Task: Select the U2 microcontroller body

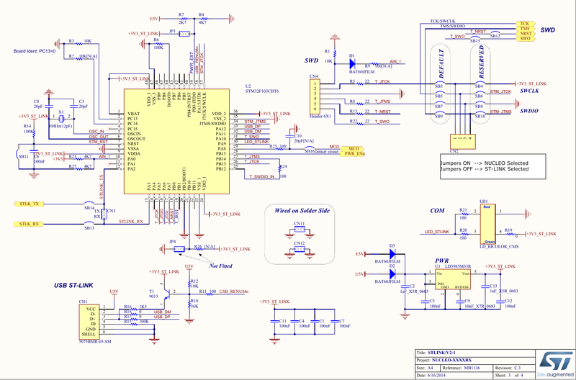Action: coord(176,141)
